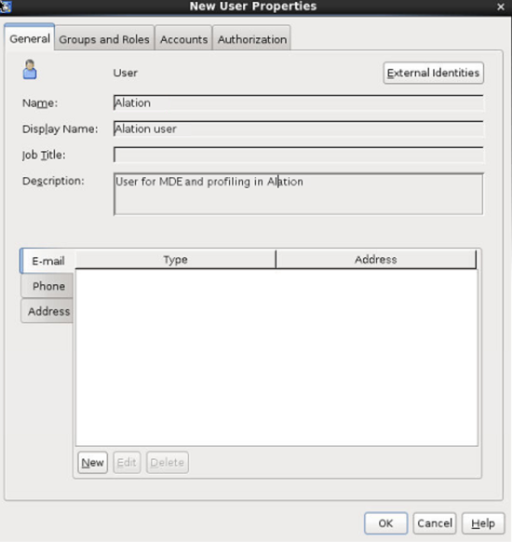Open External Identities
Screen dimensions: 512x542
(433, 73)
